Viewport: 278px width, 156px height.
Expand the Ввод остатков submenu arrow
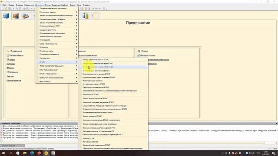click(76, 81)
